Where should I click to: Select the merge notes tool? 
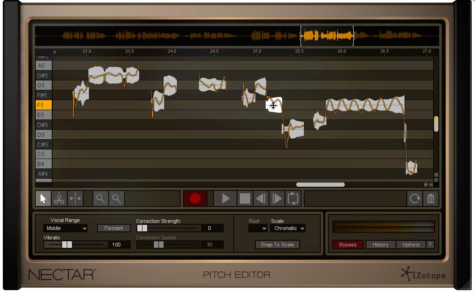click(75, 198)
